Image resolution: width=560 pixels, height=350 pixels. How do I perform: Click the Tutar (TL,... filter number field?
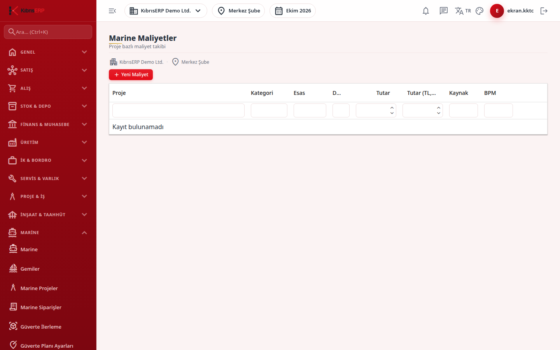[x=423, y=110]
